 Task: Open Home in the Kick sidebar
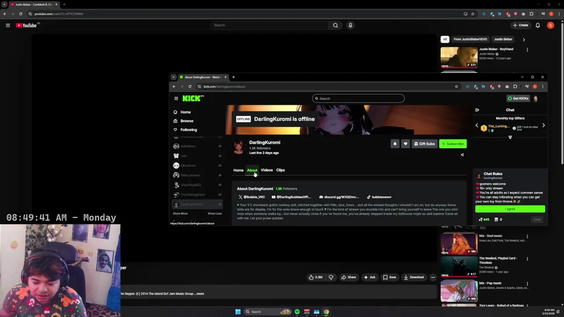tap(186, 112)
